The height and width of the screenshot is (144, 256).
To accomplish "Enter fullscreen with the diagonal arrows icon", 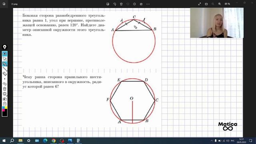I will pyautogui.click(x=200, y=4).
